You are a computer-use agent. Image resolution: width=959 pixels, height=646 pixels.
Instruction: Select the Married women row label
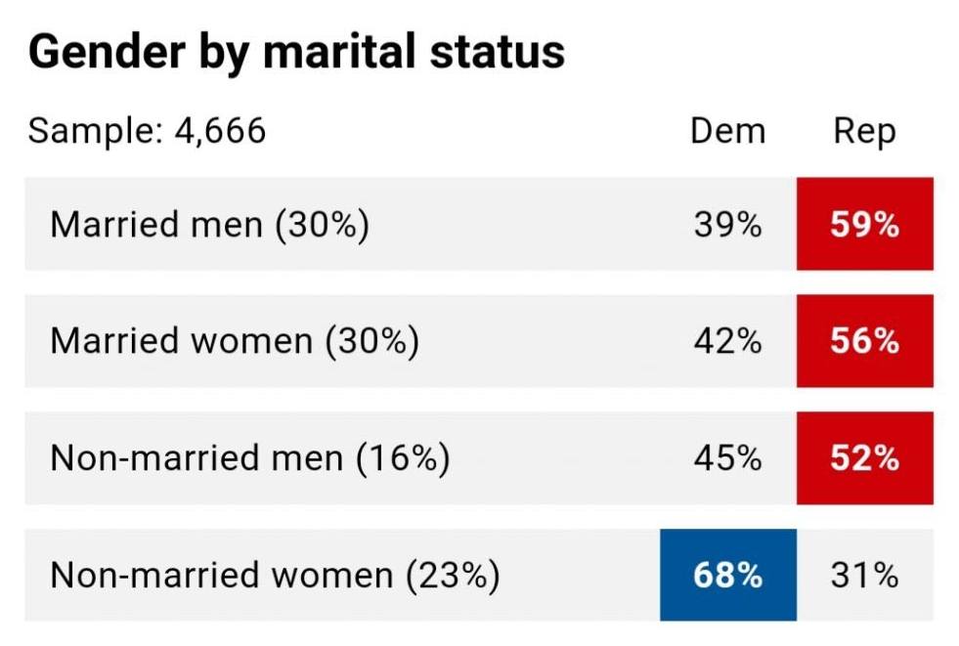(x=181, y=341)
